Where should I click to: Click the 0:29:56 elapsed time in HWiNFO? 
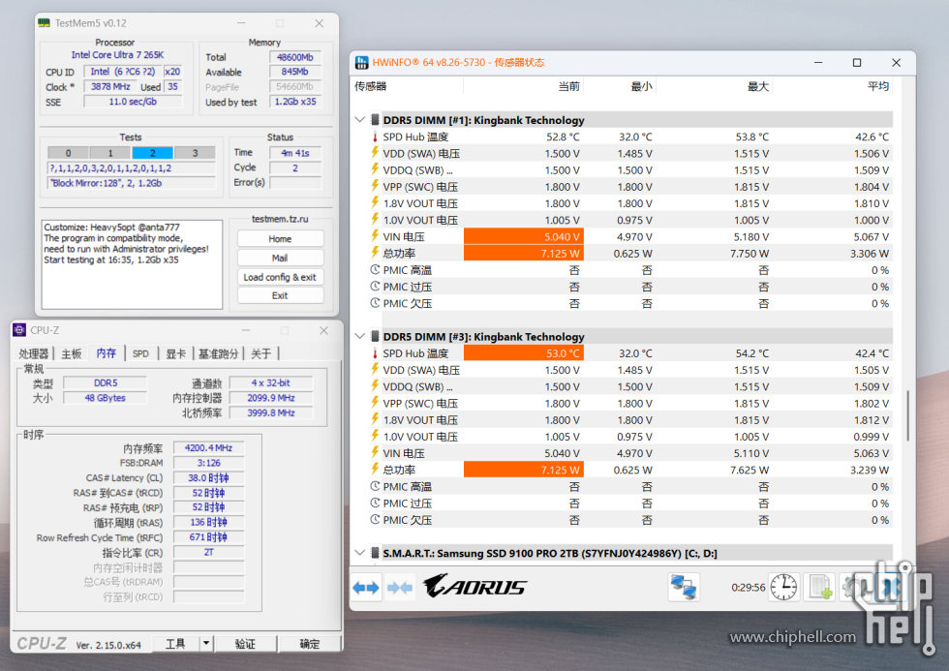tap(748, 587)
